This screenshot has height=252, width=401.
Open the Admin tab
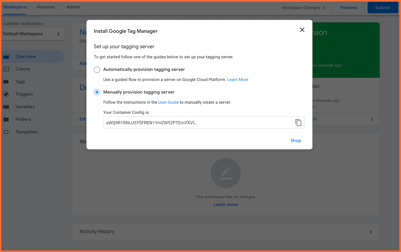tap(73, 7)
